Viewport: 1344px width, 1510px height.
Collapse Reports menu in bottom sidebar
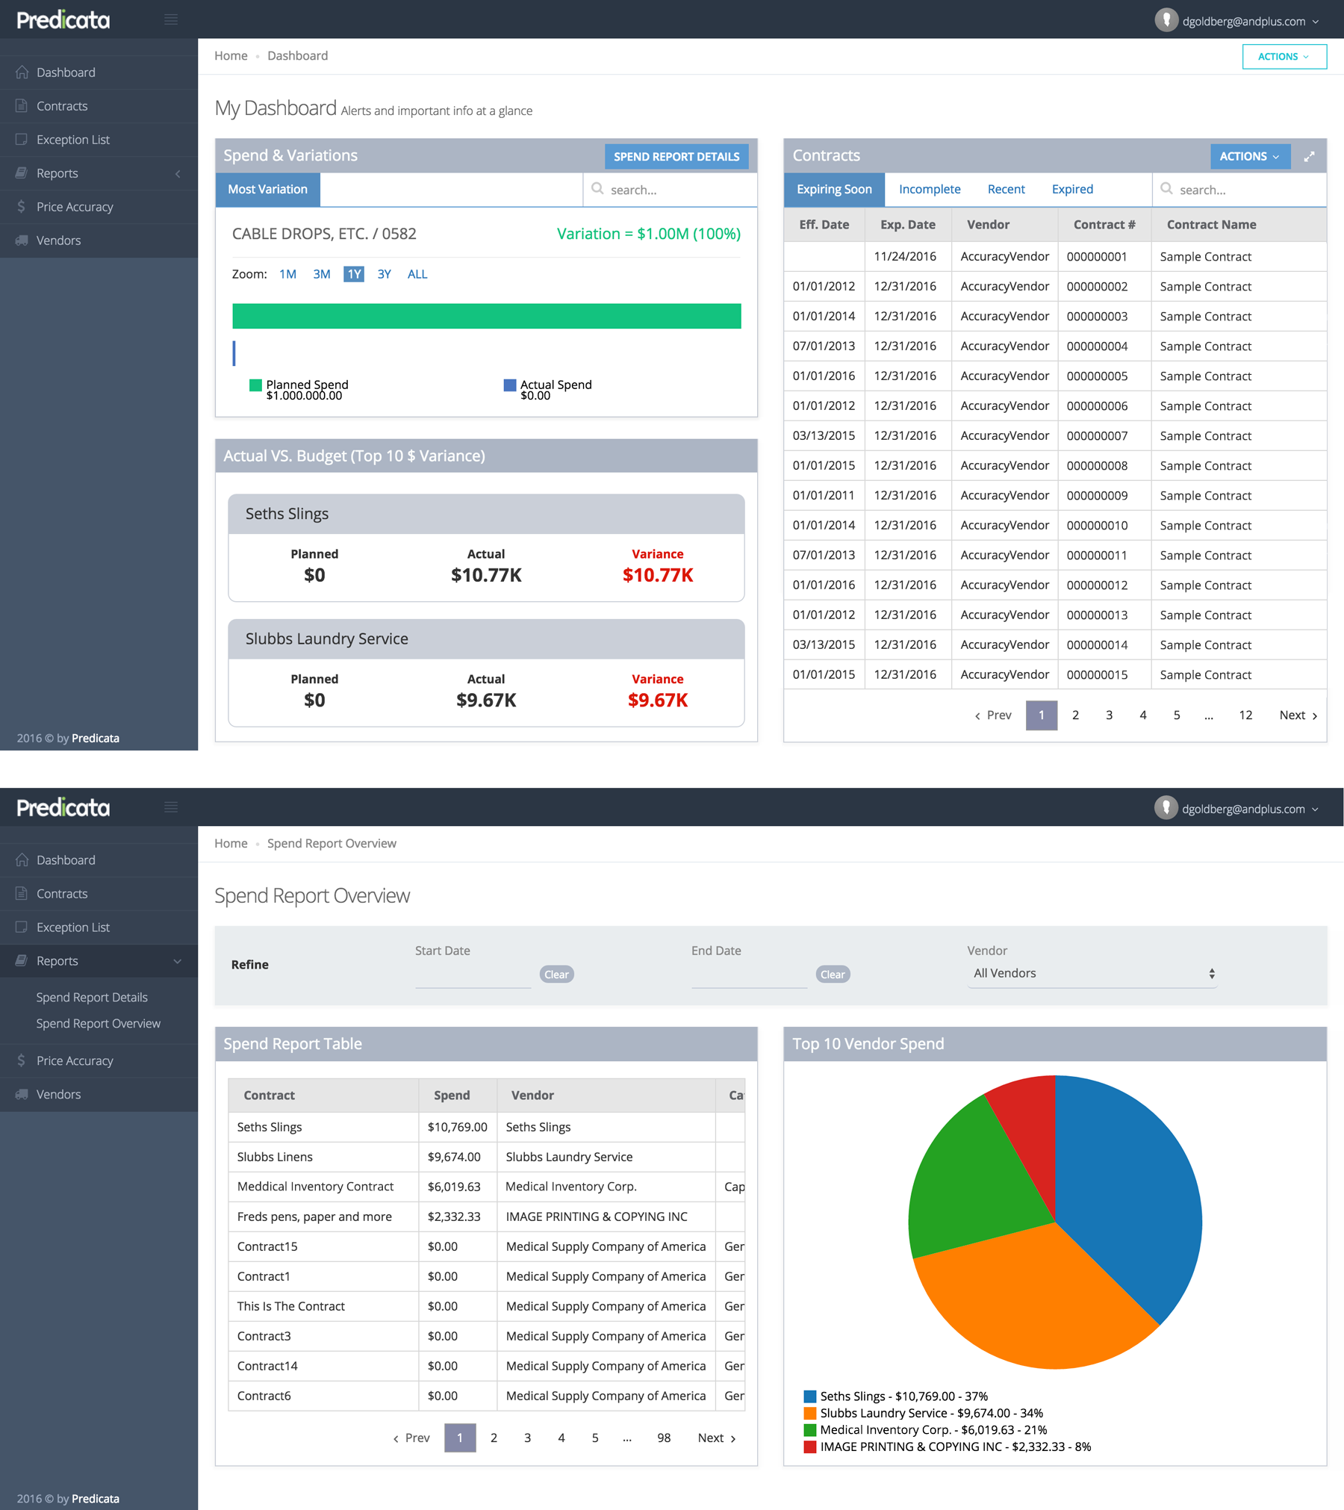click(99, 961)
